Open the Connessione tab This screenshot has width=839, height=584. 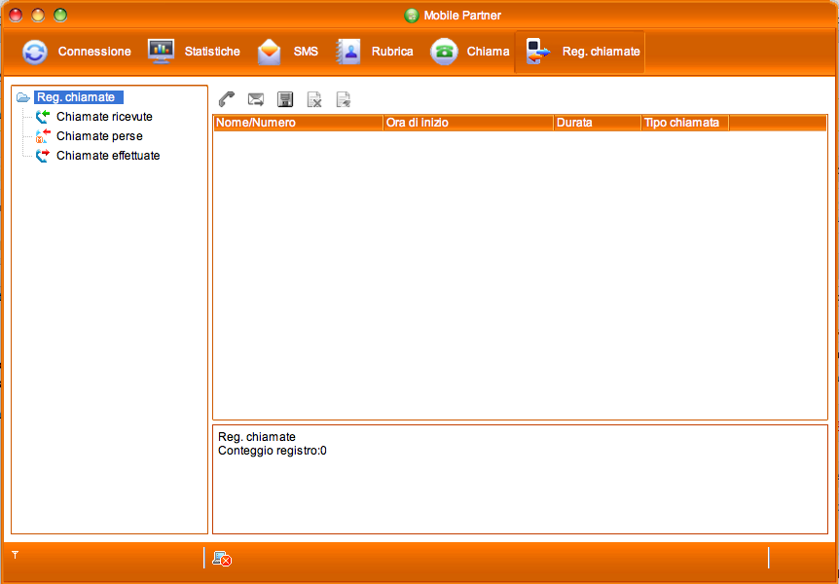click(77, 52)
